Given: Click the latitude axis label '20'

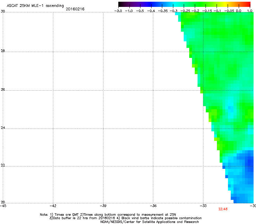Looking at the screenshot, I should (x=3, y=202).
